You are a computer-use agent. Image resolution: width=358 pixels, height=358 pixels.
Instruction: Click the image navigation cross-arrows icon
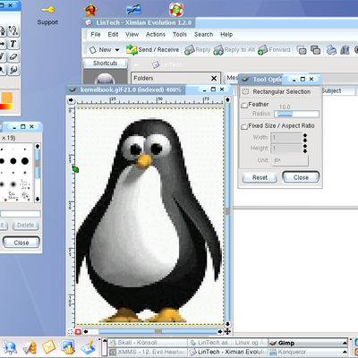tap(227, 331)
